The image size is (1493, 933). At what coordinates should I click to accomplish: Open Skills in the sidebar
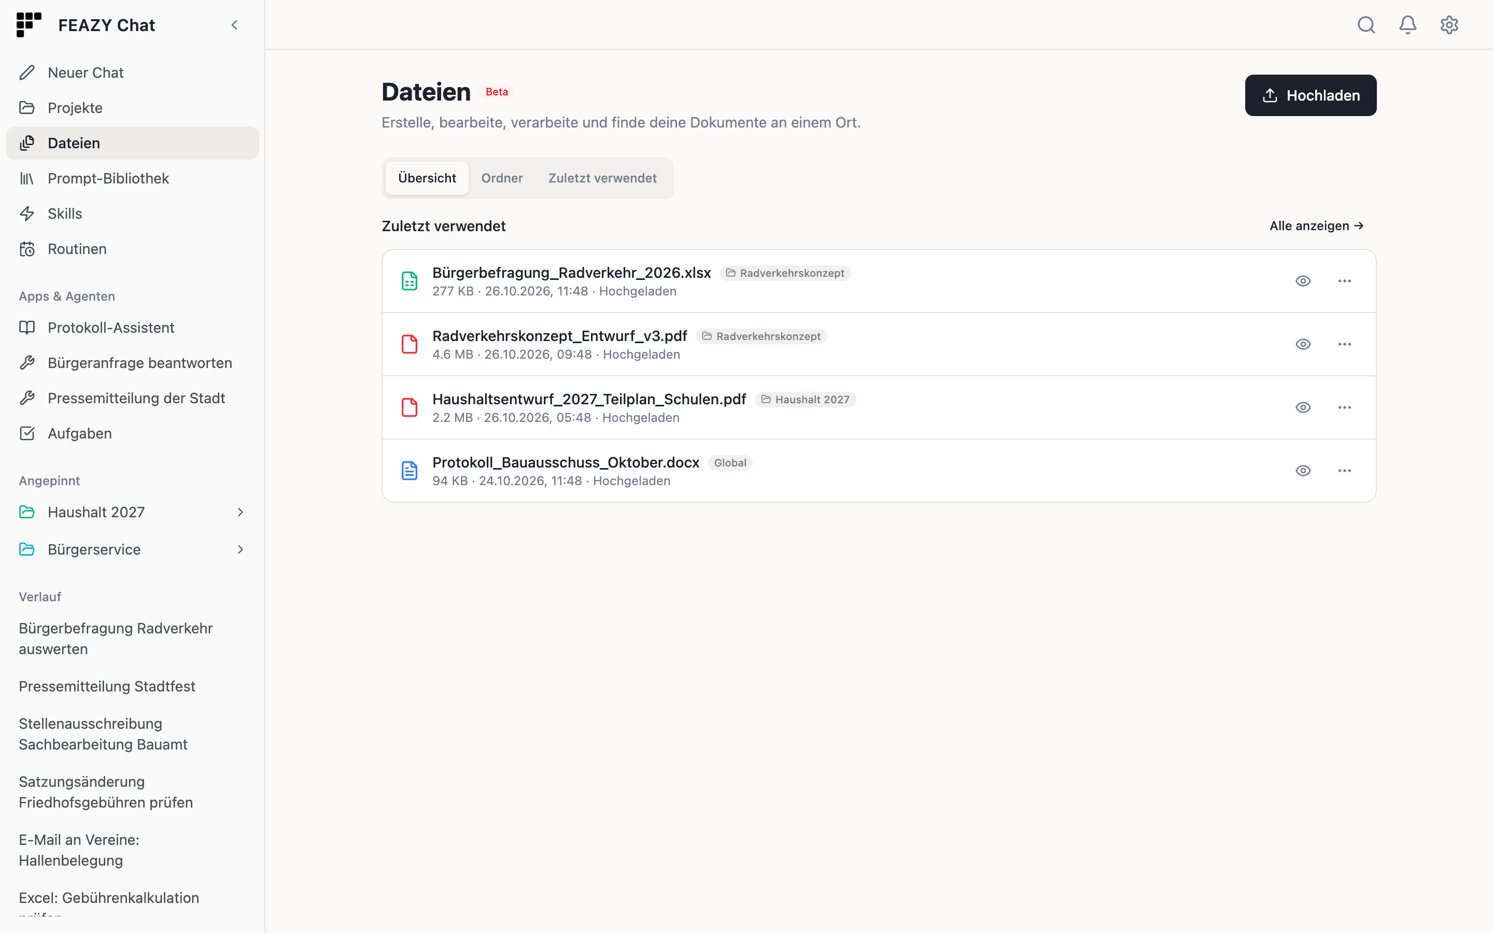133,214
